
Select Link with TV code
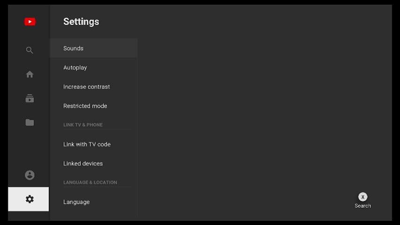pos(87,144)
